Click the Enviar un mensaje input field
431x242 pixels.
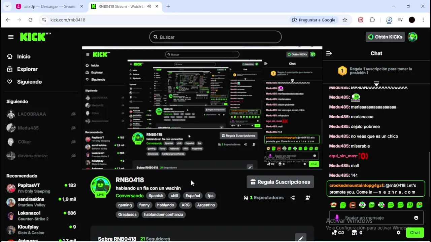pos(376,218)
